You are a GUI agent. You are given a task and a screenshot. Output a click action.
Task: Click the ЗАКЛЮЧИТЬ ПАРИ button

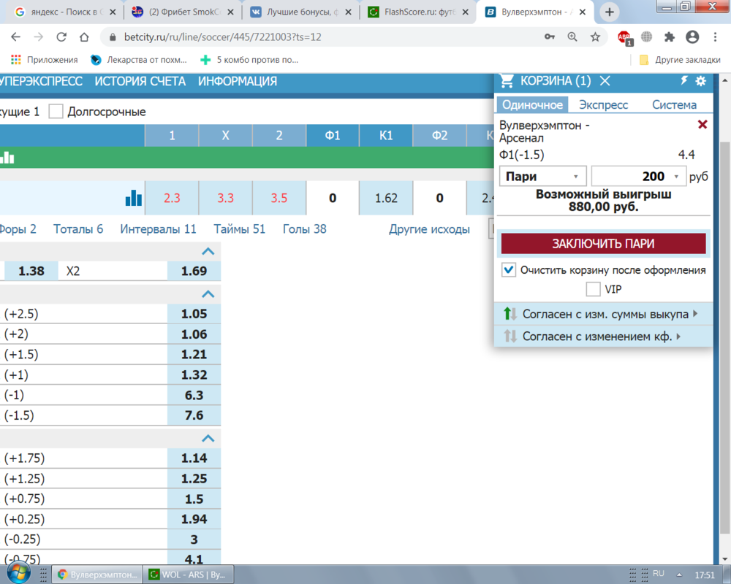coord(603,244)
